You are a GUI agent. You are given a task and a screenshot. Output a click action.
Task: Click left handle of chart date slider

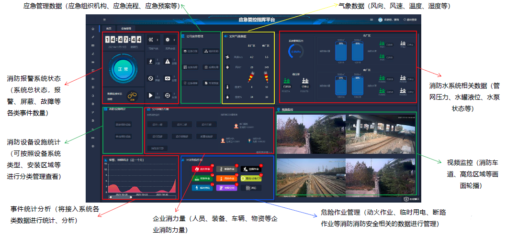tap(110, 197)
